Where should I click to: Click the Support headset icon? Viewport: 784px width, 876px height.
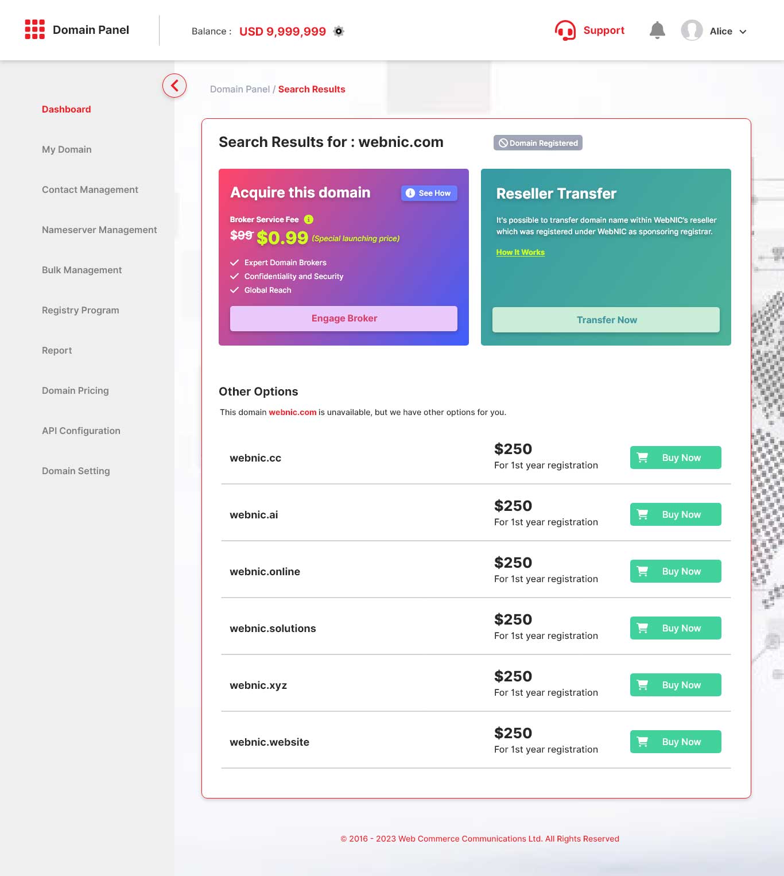click(565, 30)
